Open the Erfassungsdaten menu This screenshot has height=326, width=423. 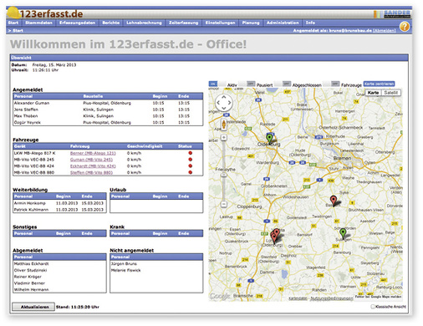click(x=77, y=23)
